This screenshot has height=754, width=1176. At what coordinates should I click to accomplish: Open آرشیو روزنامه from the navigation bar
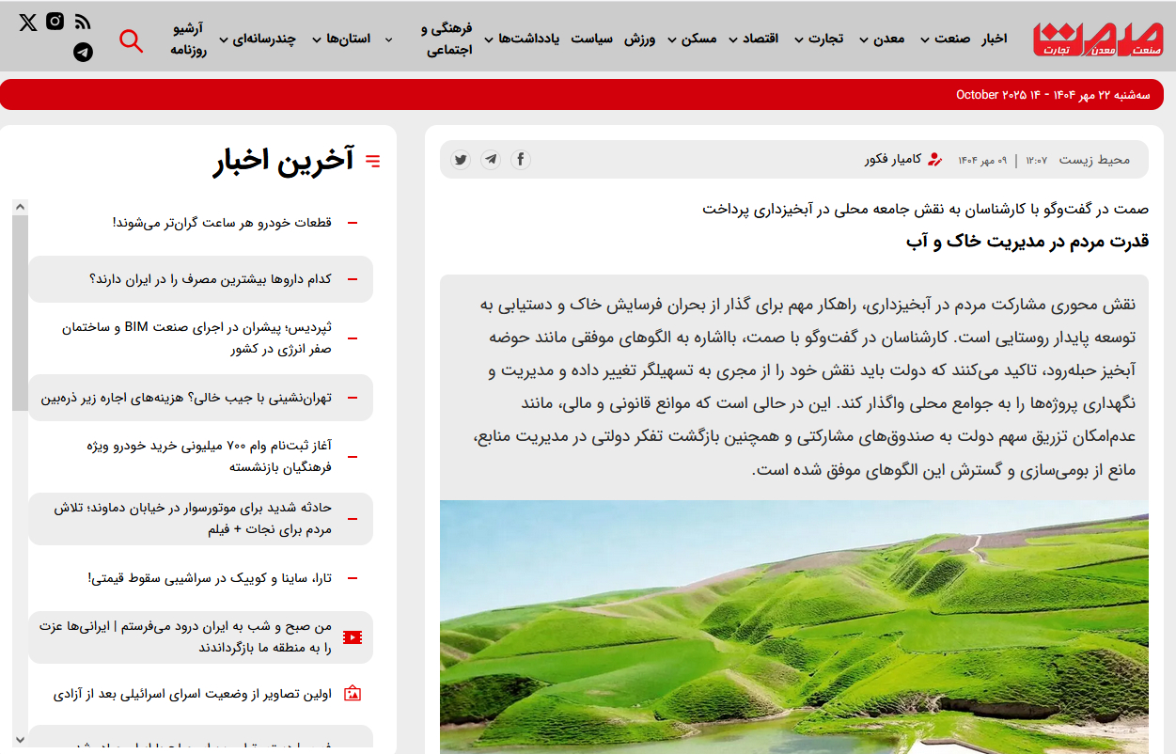188,39
